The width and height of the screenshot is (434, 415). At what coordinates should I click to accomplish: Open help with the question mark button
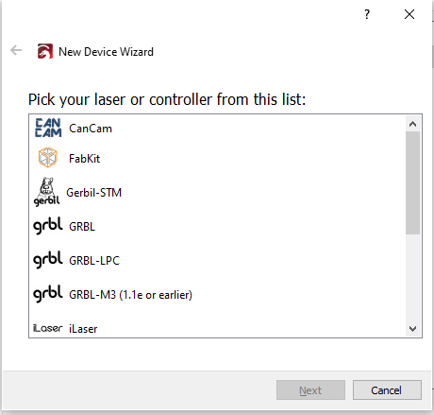pyautogui.click(x=367, y=14)
